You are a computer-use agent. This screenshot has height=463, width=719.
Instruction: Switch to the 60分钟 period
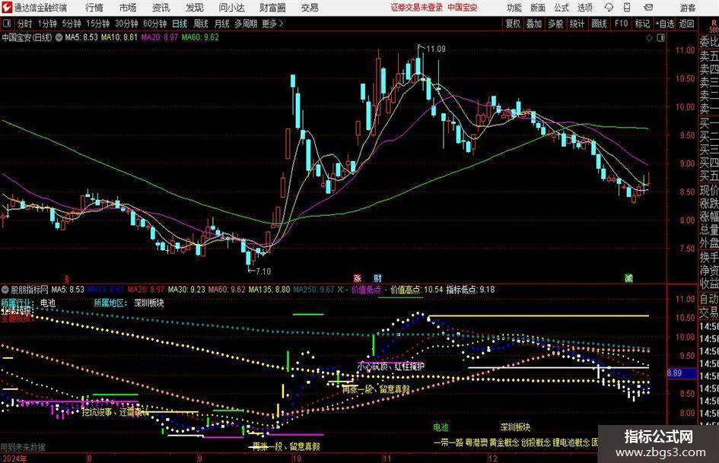pos(155,24)
